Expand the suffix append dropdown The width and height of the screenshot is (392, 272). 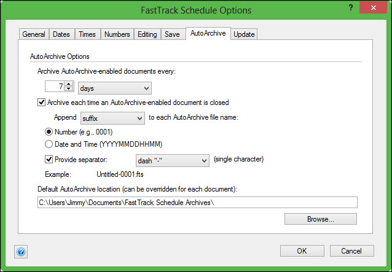[x=112, y=117]
